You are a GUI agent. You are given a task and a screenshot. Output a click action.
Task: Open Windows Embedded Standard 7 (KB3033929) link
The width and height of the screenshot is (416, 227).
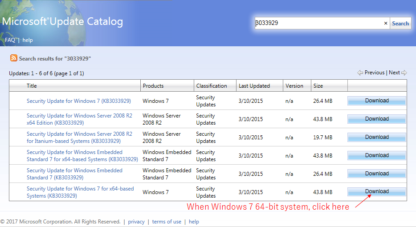(74, 174)
